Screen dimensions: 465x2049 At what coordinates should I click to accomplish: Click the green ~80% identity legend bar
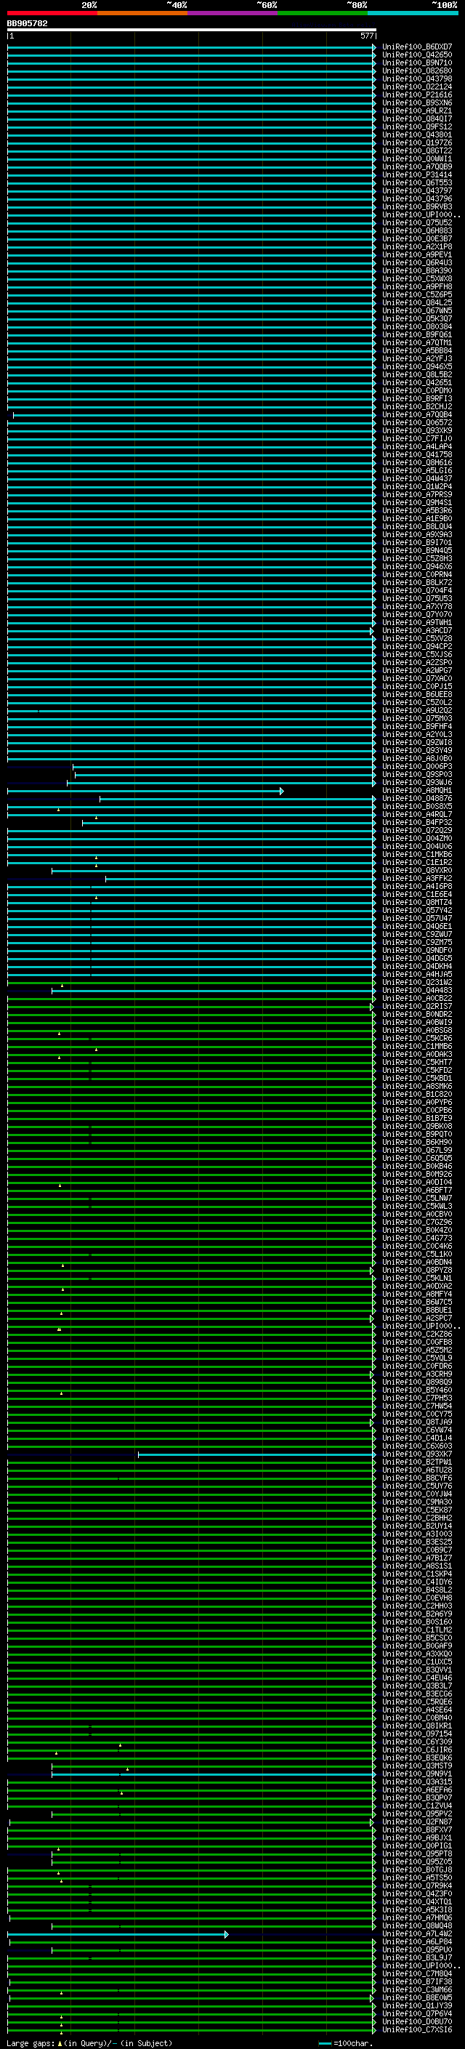323,13
